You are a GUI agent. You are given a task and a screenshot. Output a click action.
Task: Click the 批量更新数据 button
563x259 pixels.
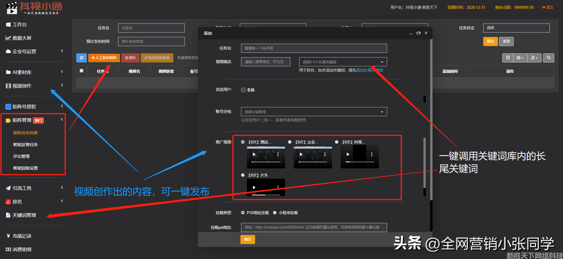(x=157, y=58)
